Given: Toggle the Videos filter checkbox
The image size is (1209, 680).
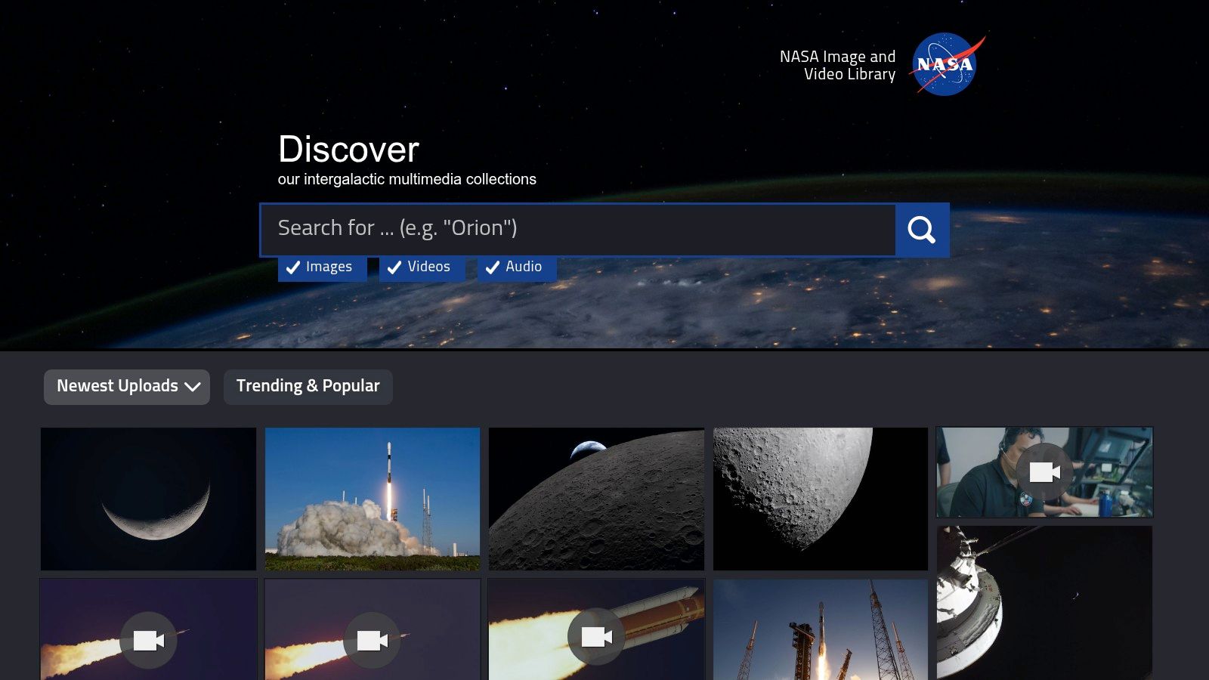Looking at the screenshot, I should pyautogui.click(x=422, y=267).
